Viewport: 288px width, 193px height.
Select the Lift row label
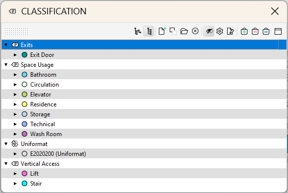[x=34, y=174]
